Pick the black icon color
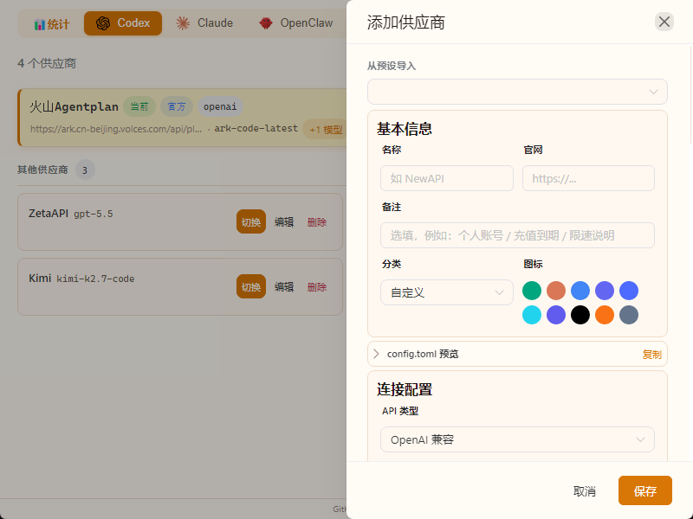This screenshot has width=693, height=519. (x=580, y=315)
